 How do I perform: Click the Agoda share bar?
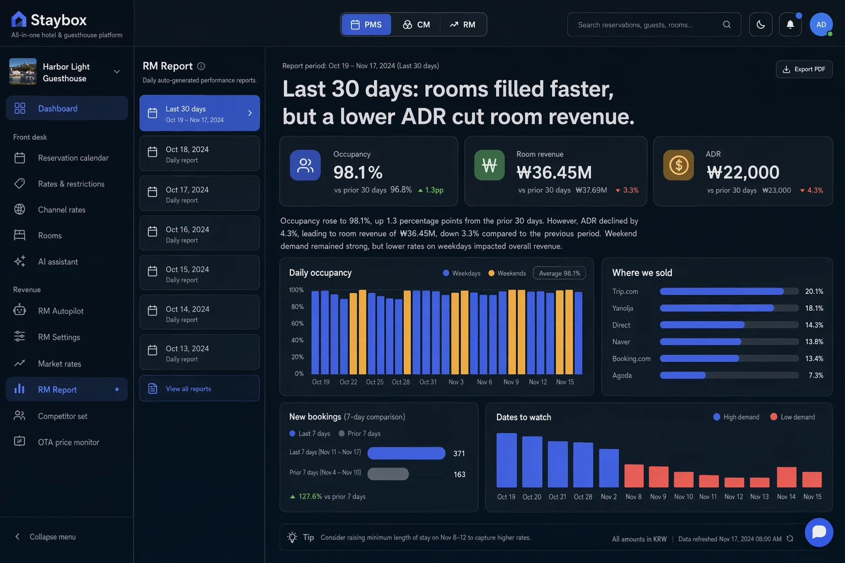point(729,376)
